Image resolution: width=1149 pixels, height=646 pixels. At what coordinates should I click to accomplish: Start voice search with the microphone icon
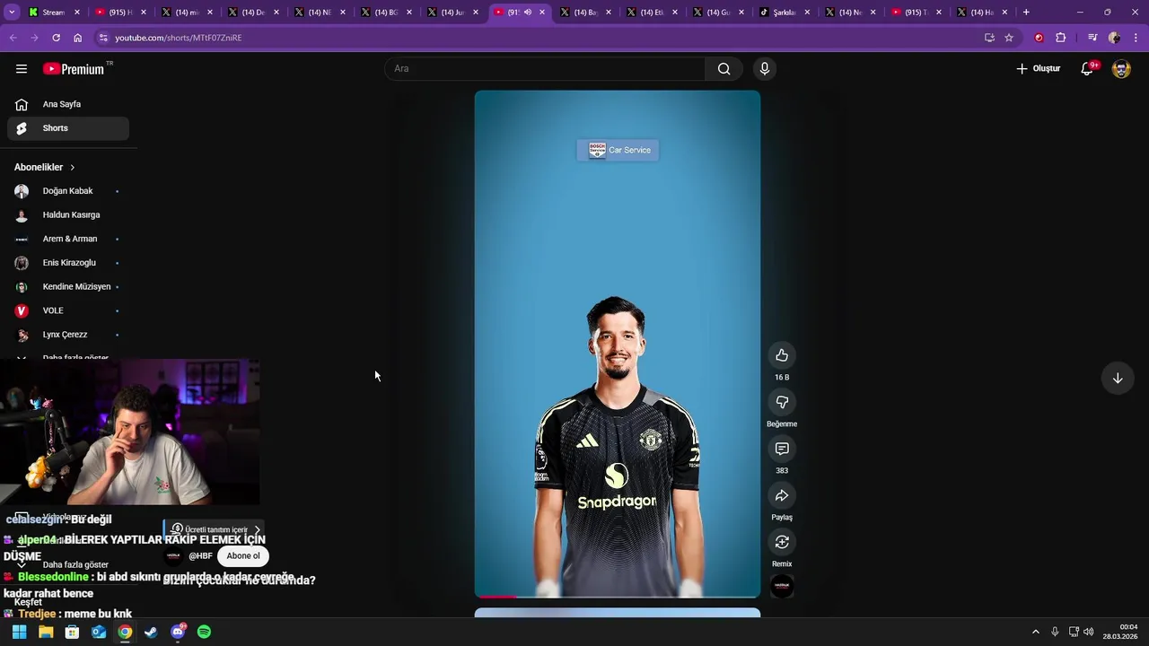pos(765,69)
